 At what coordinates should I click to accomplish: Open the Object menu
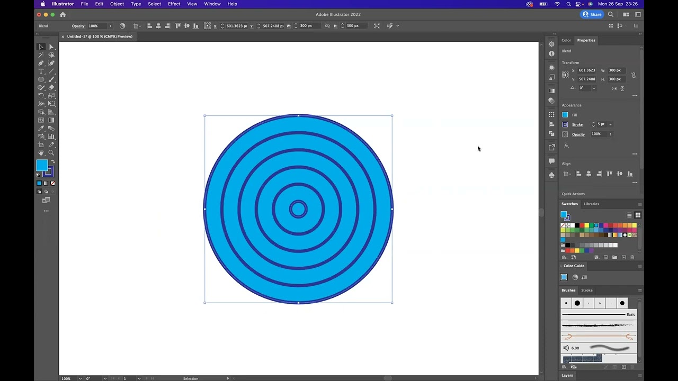pos(117,4)
